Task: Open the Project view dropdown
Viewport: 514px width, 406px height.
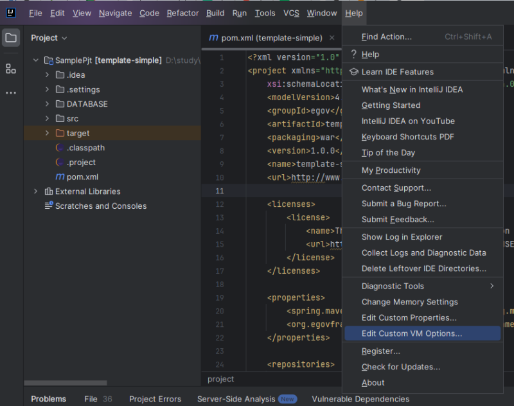Action: pos(49,38)
